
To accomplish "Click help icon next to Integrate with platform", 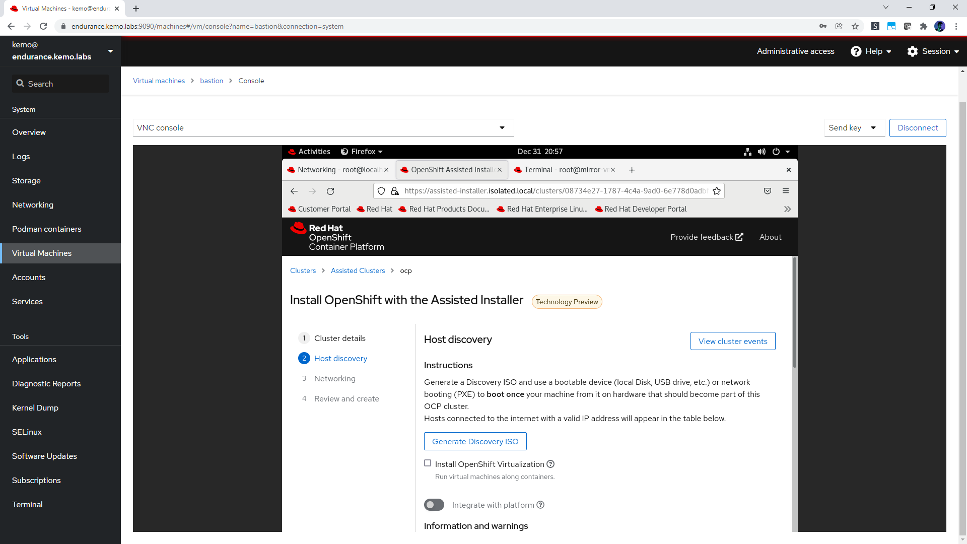I will pyautogui.click(x=540, y=505).
